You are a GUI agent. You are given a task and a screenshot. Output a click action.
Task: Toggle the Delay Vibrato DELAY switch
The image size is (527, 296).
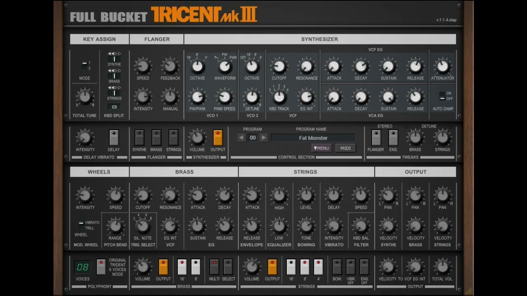tap(114, 138)
